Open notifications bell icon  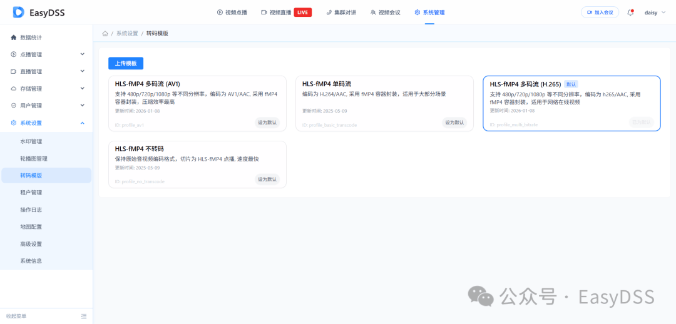click(630, 13)
